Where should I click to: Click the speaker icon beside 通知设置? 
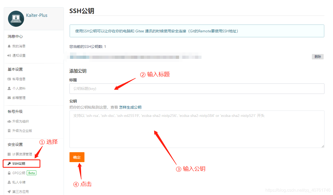9,56
